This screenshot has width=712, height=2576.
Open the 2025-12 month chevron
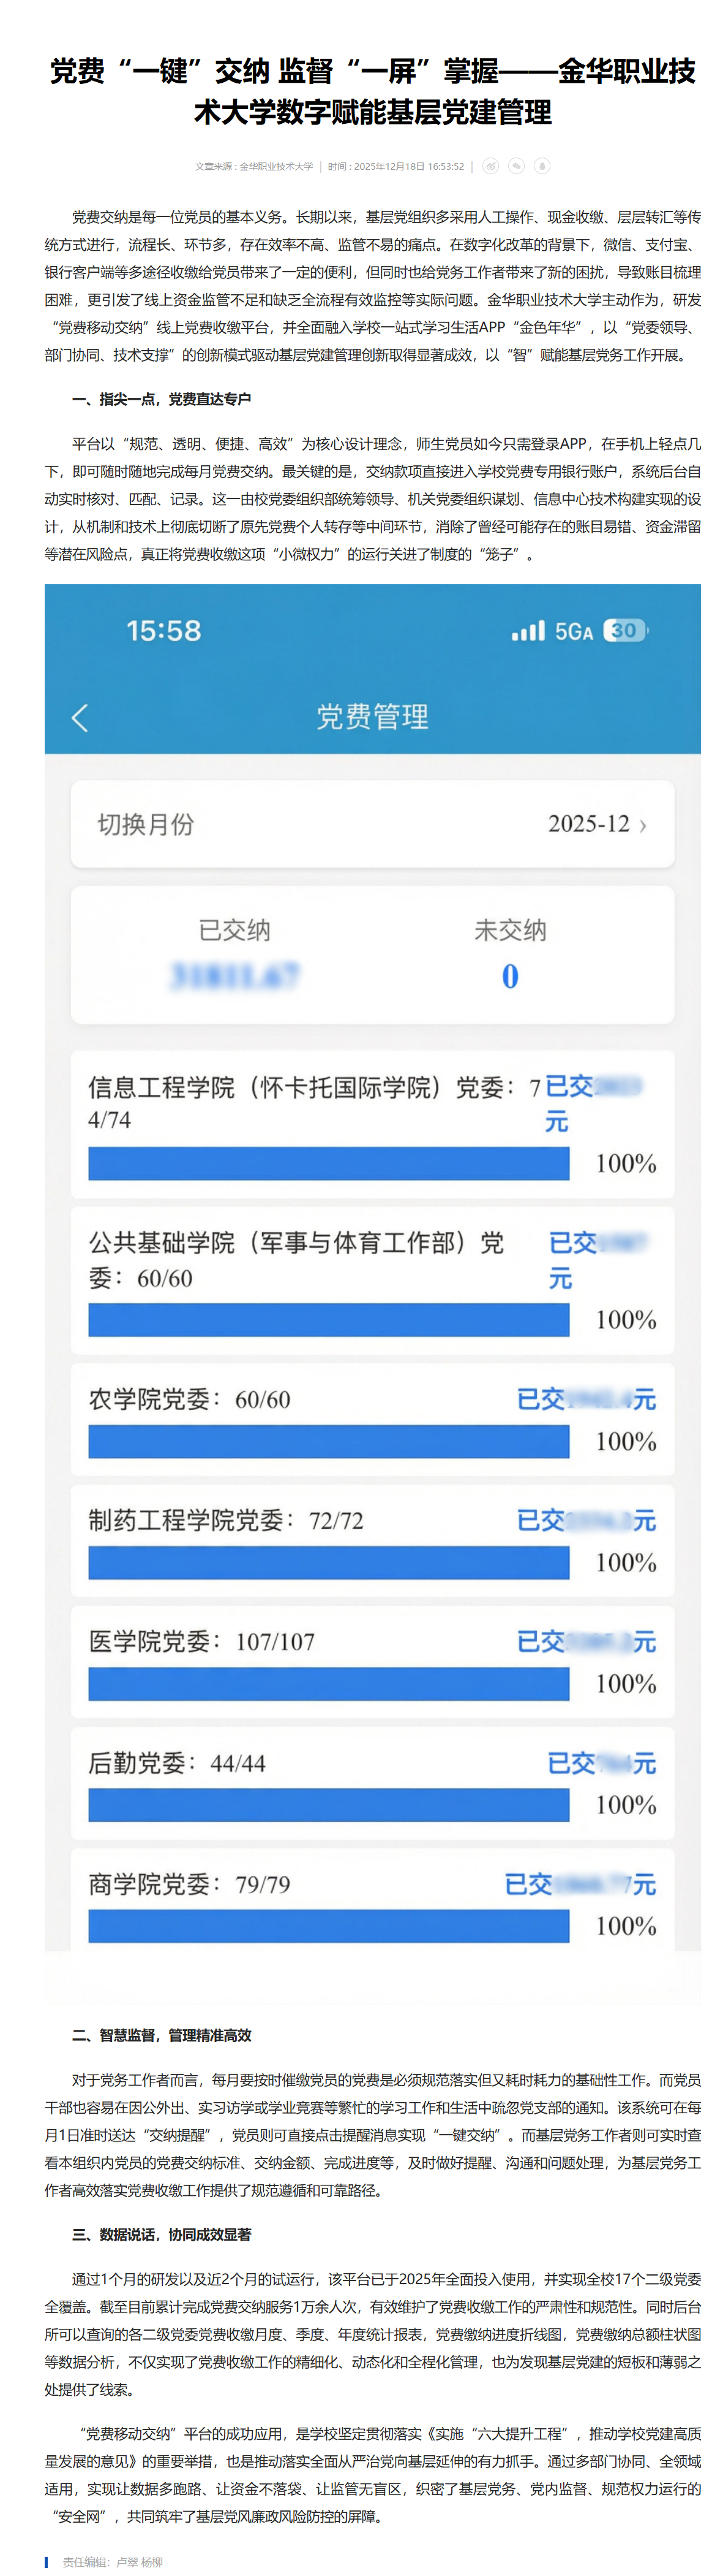[x=643, y=825]
